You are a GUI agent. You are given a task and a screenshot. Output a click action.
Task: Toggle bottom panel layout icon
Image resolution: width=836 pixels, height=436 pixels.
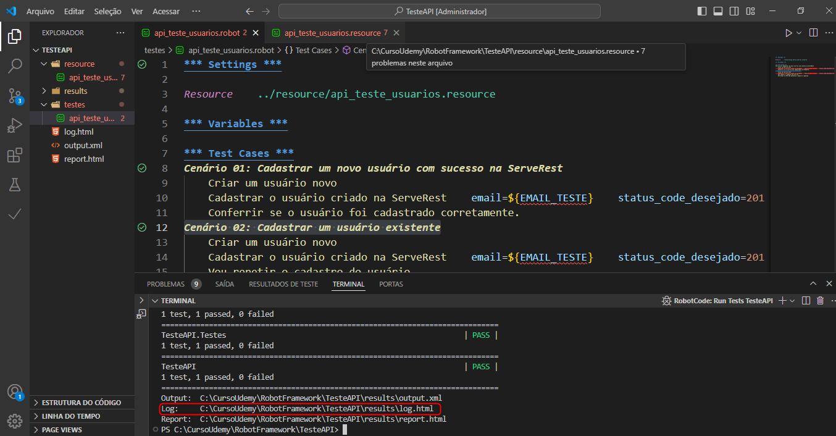click(718, 11)
